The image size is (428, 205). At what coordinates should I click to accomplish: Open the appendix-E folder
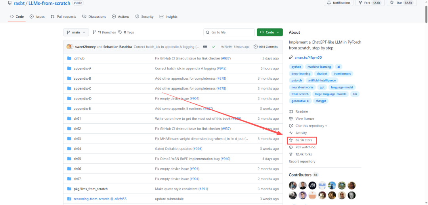click(x=82, y=108)
